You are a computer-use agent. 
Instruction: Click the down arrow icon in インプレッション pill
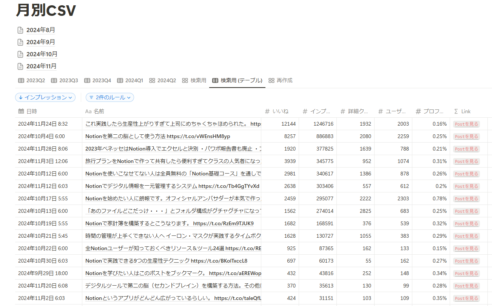pos(20,97)
